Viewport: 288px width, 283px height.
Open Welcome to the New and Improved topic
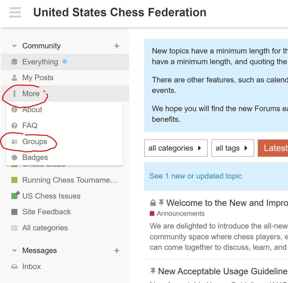(x=227, y=203)
